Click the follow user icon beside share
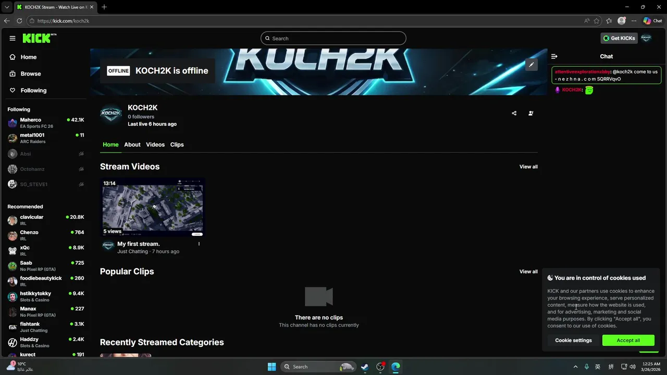This screenshot has width=667, height=375. click(531, 113)
